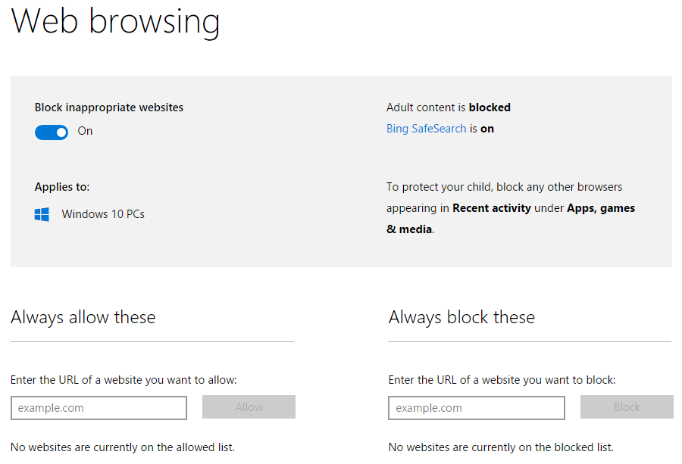Toggle off Block inappropriate websites switch
Image resolution: width=682 pixels, height=464 pixels.
click(x=52, y=132)
